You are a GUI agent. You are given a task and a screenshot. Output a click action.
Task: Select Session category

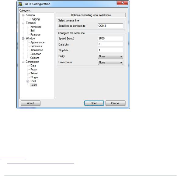(x=30, y=15)
